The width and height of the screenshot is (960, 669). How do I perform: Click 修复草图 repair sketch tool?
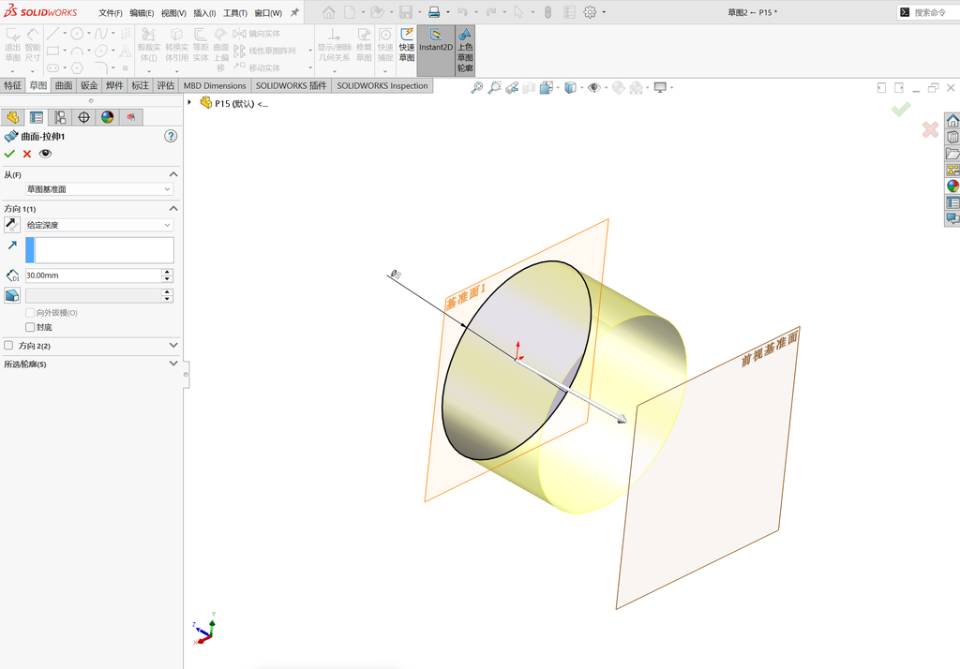pyautogui.click(x=364, y=45)
